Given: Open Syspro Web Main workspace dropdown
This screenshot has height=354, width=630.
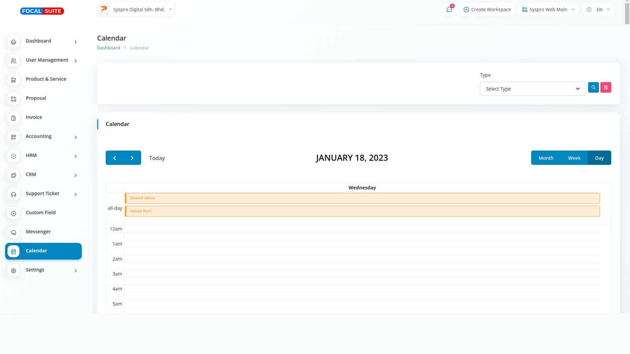Looking at the screenshot, I should pyautogui.click(x=548, y=10).
